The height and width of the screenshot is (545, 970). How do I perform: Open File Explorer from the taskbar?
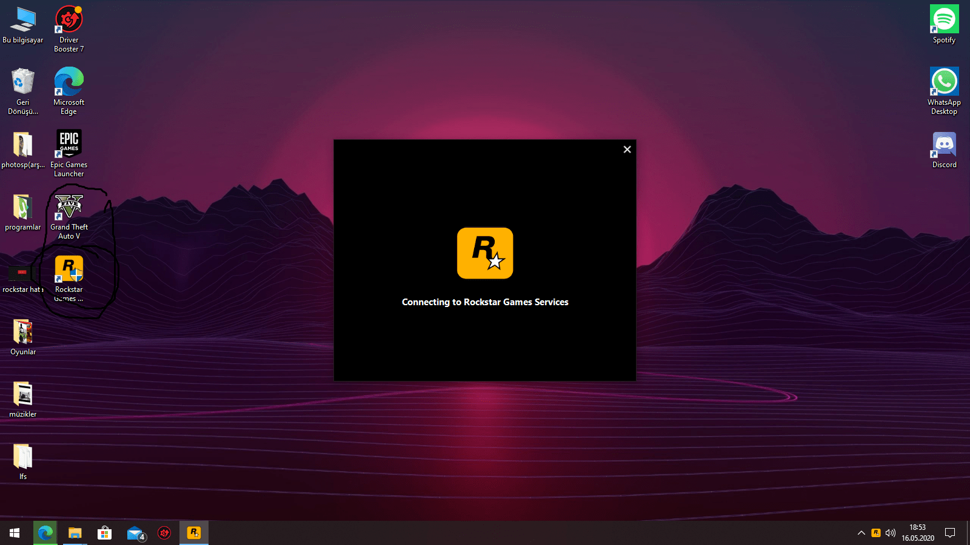click(75, 533)
